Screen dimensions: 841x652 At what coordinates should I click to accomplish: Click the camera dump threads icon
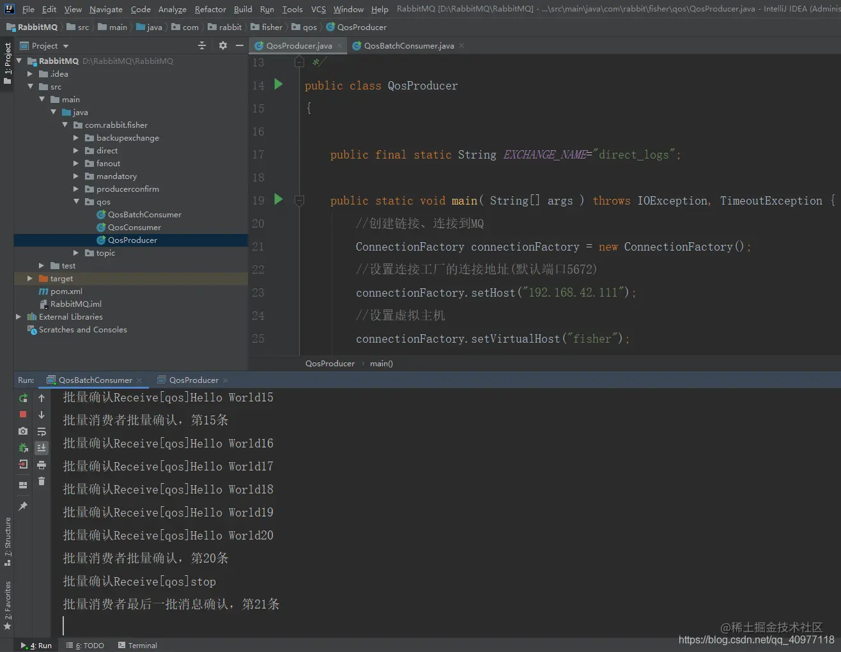click(x=23, y=431)
